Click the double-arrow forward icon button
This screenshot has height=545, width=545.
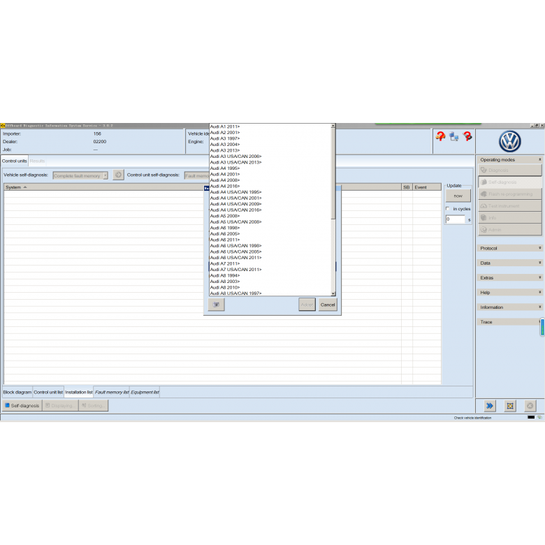[x=490, y=406]
